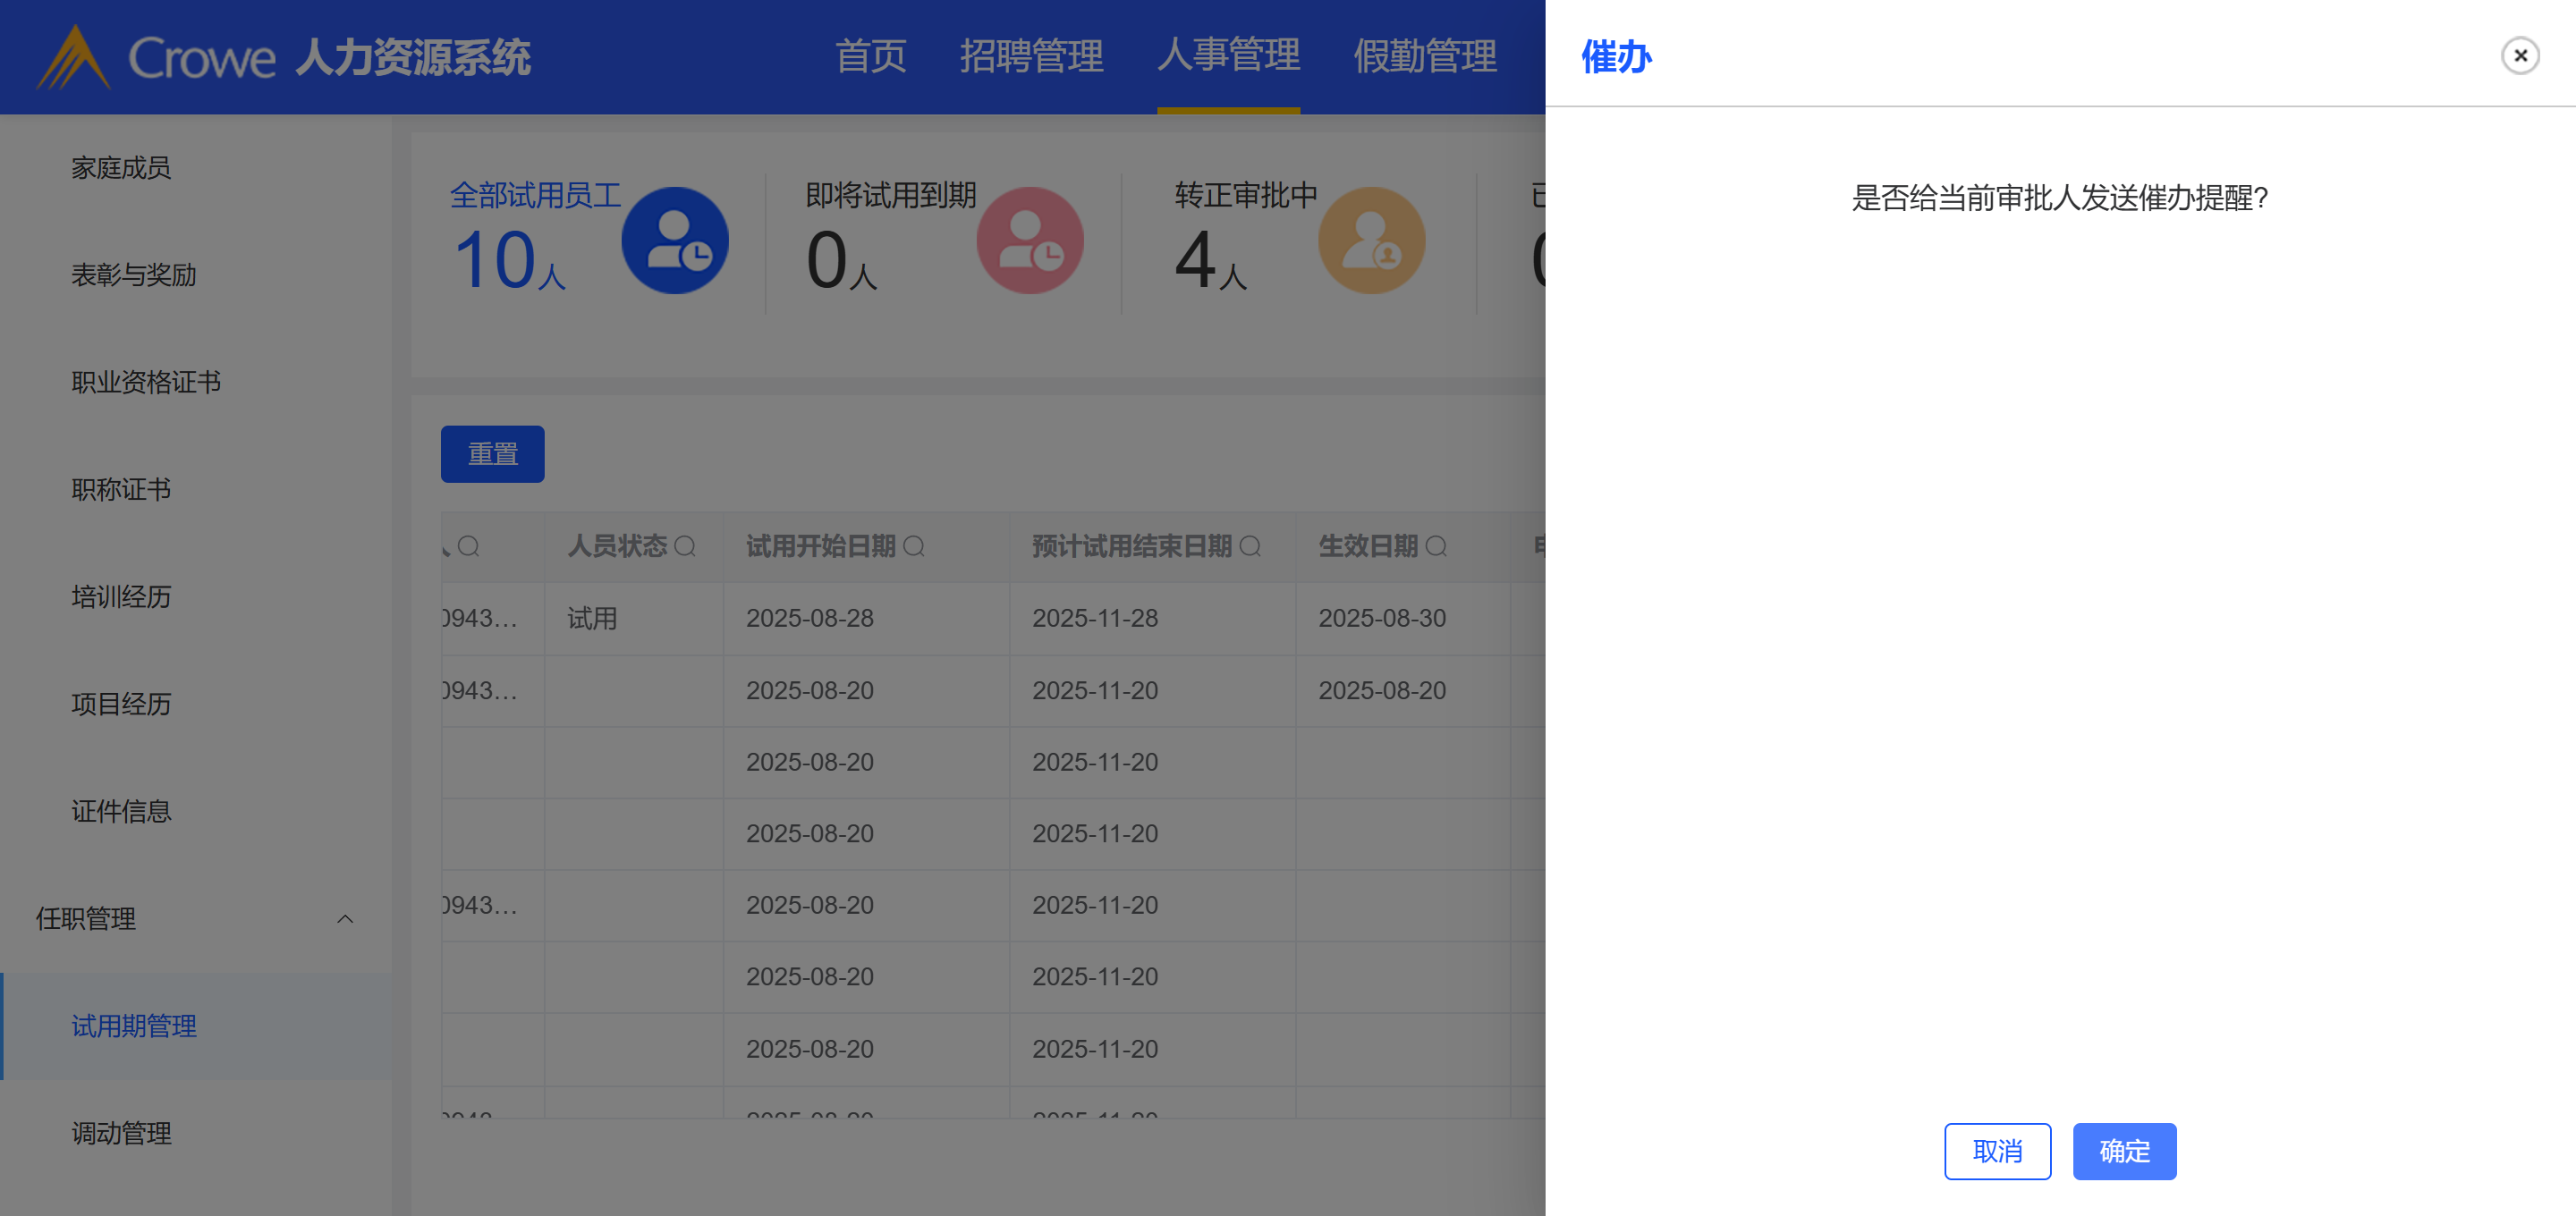Image resolution: width=2576 pixels, height=1216 pixels.
Task: Click the orange 转正审批中 circle icon
Action: tap(1371, 241)
